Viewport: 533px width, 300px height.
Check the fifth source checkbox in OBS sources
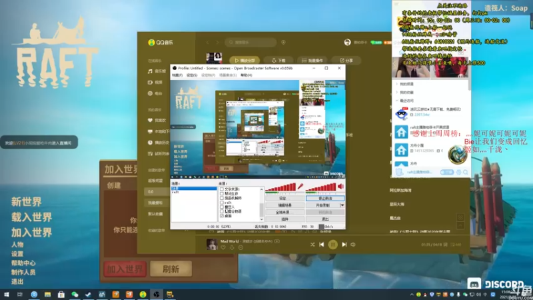pos(222,207)
